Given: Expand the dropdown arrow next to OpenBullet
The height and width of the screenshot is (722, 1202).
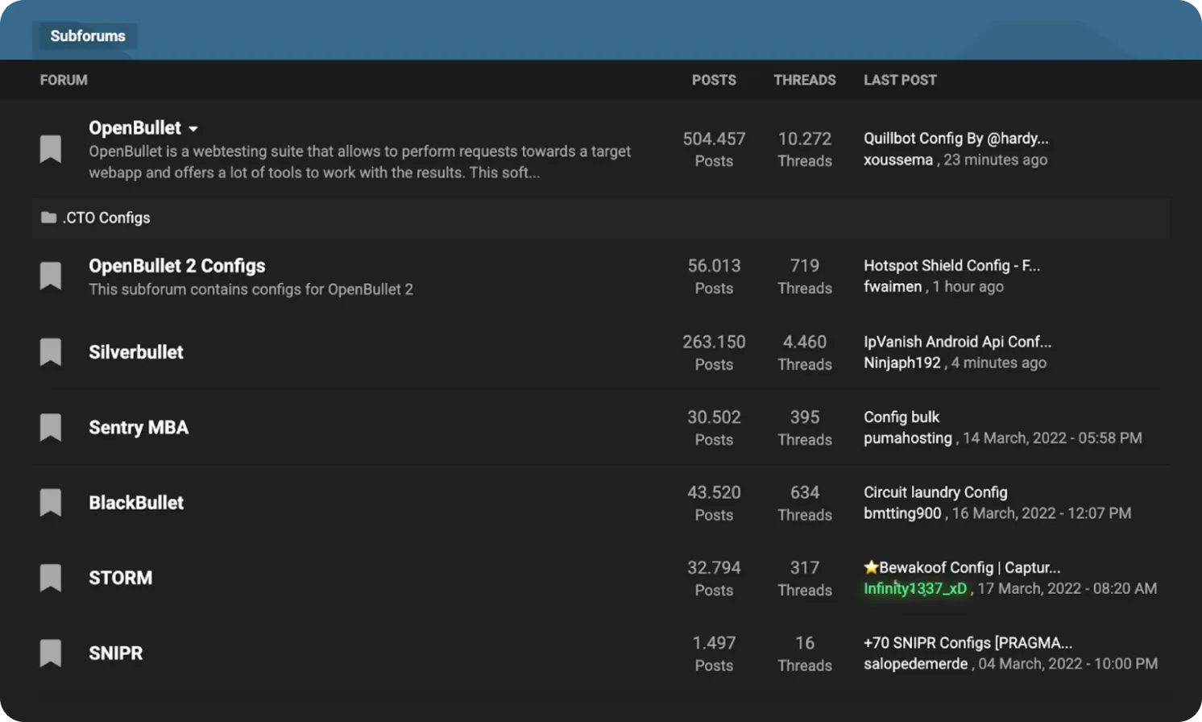Looking at the screenshot, I should coord(193,129).
